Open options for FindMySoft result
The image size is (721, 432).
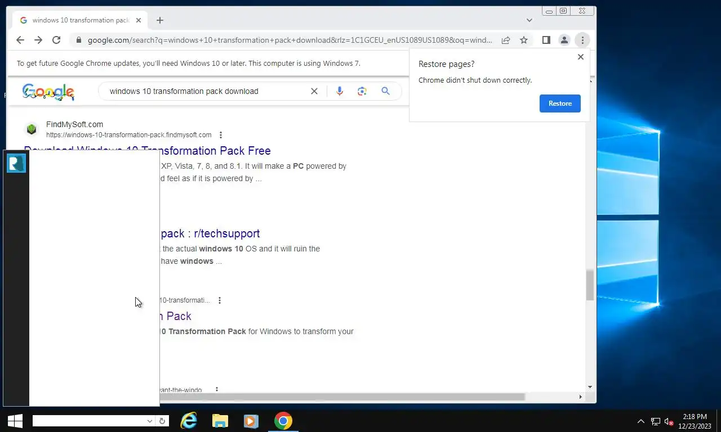coord(221,135)
